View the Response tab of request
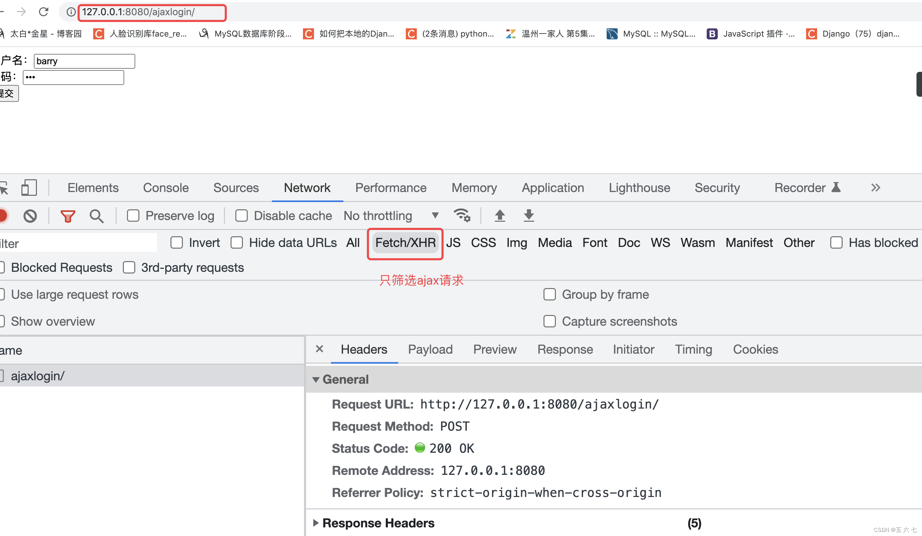 (x=565, y=349)
